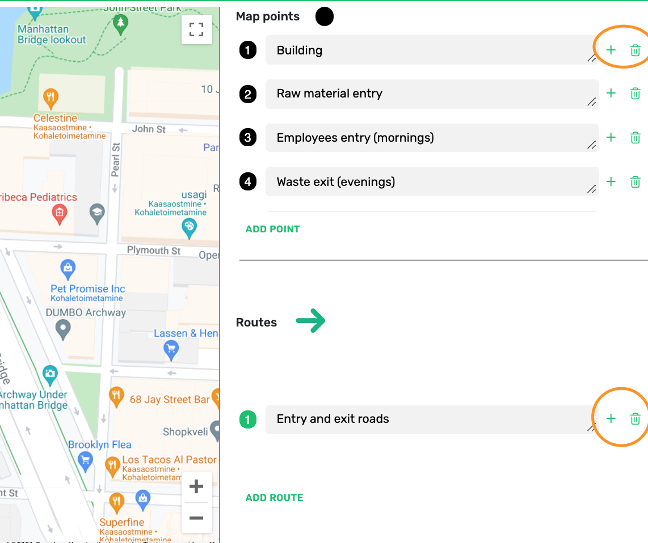Click the Superfine restaurant pin
The width and height of the screenshot is (648, 543).
click(116, 503)
